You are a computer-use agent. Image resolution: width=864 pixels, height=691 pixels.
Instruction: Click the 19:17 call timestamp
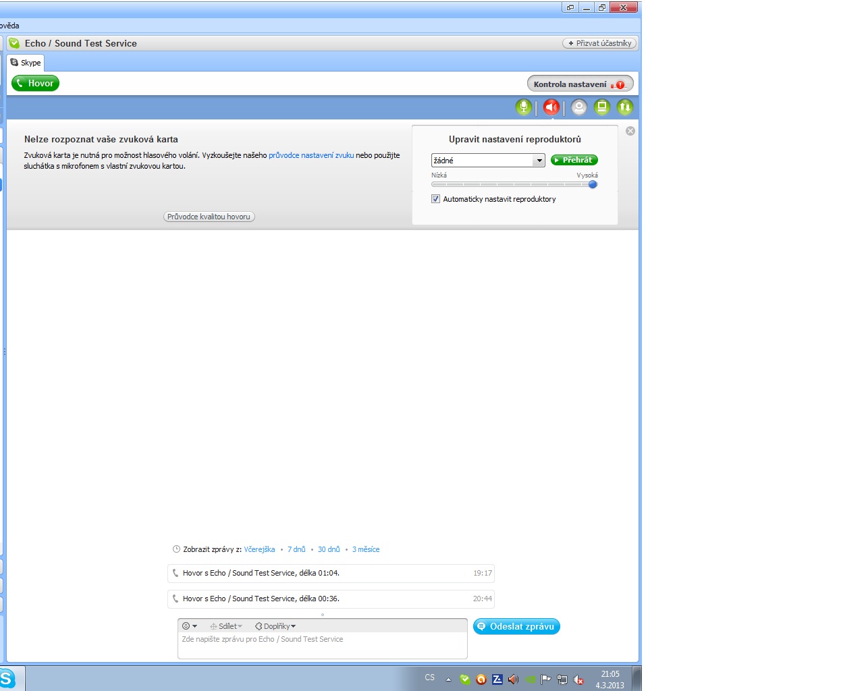click(x=483, y=574)
